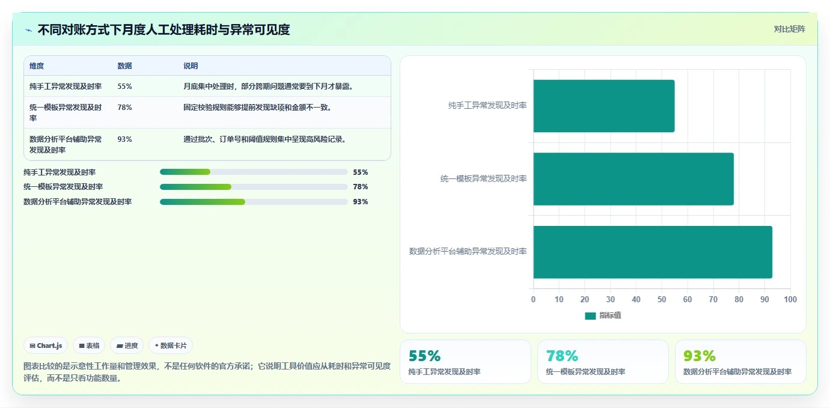The image size is (830, 408).
Task: Click the 55% label after the progress bar
Action: (361, 172)
